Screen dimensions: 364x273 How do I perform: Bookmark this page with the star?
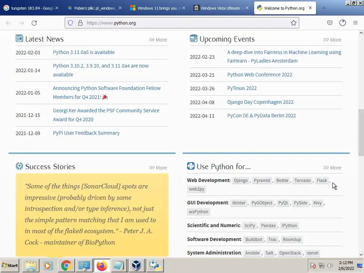pyautogui.click(x=293, y=23)
